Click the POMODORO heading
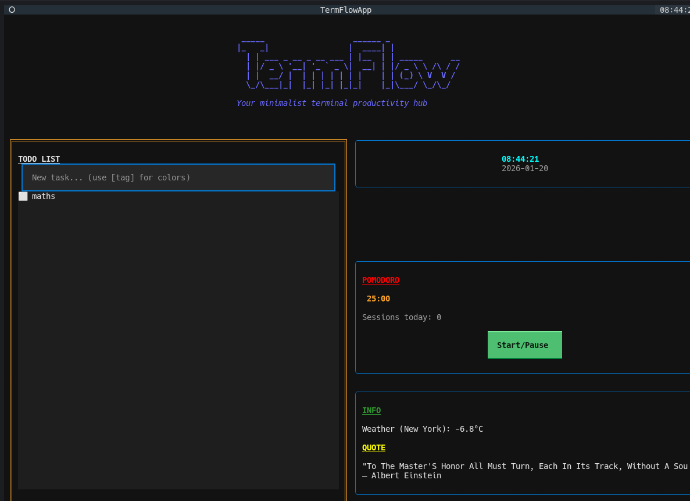 381,280
